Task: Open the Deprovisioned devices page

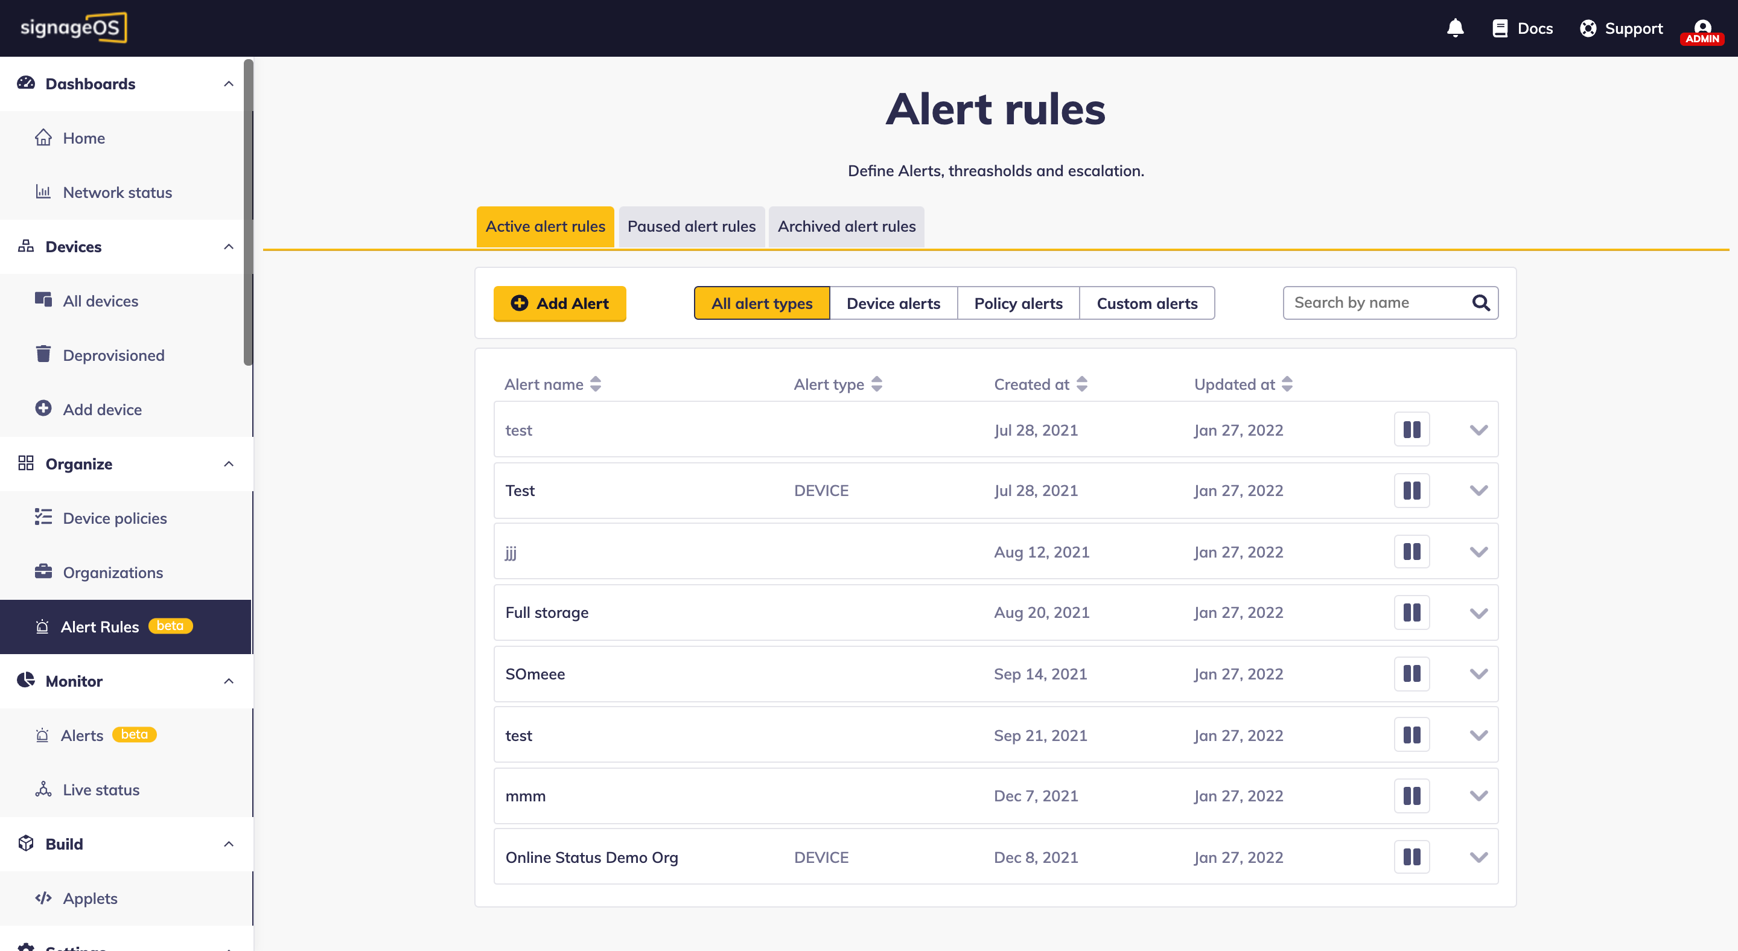Action: pos(113,355)
